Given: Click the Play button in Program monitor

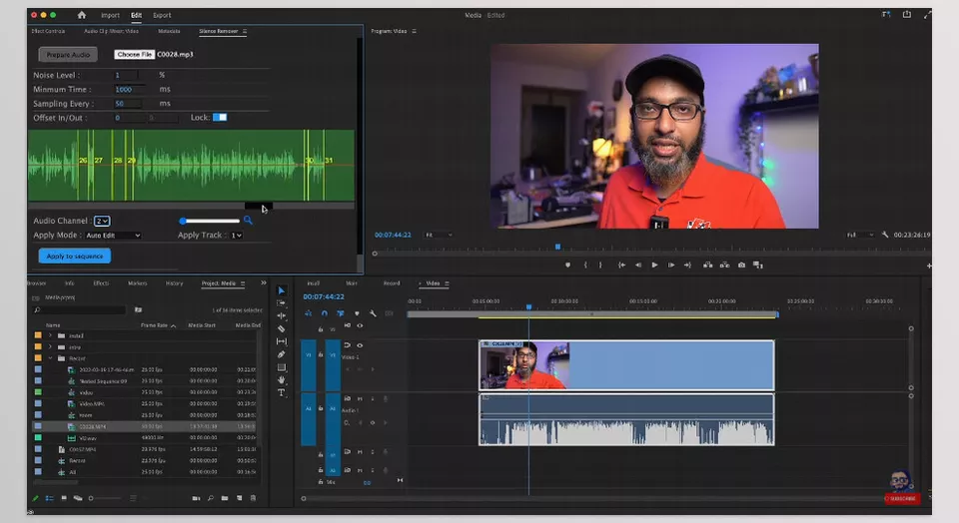Looking at the screenshot, I should (654, 264).
